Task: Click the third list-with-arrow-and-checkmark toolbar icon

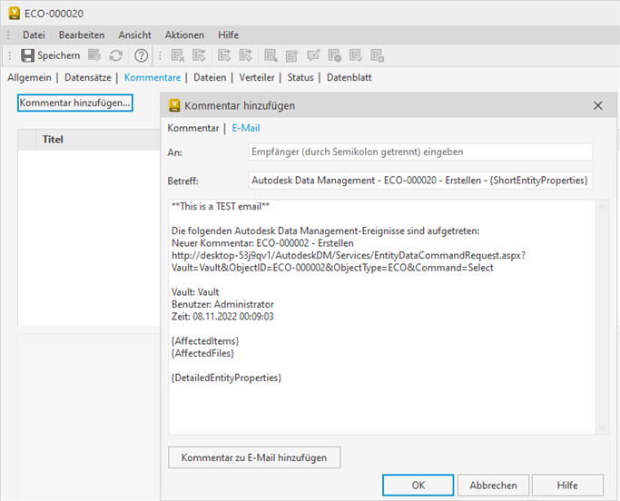Action: click(245, 55)
